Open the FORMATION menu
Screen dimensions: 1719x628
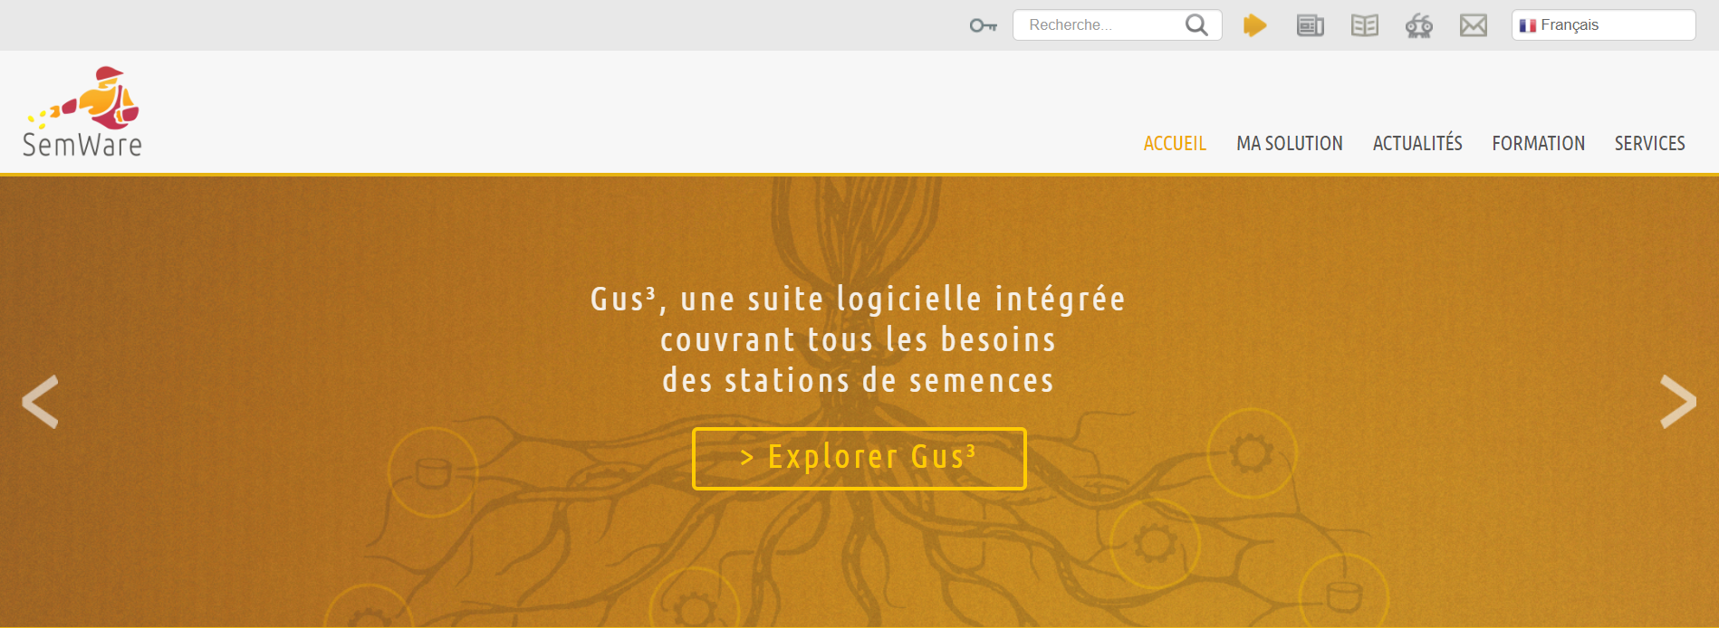1538,143
